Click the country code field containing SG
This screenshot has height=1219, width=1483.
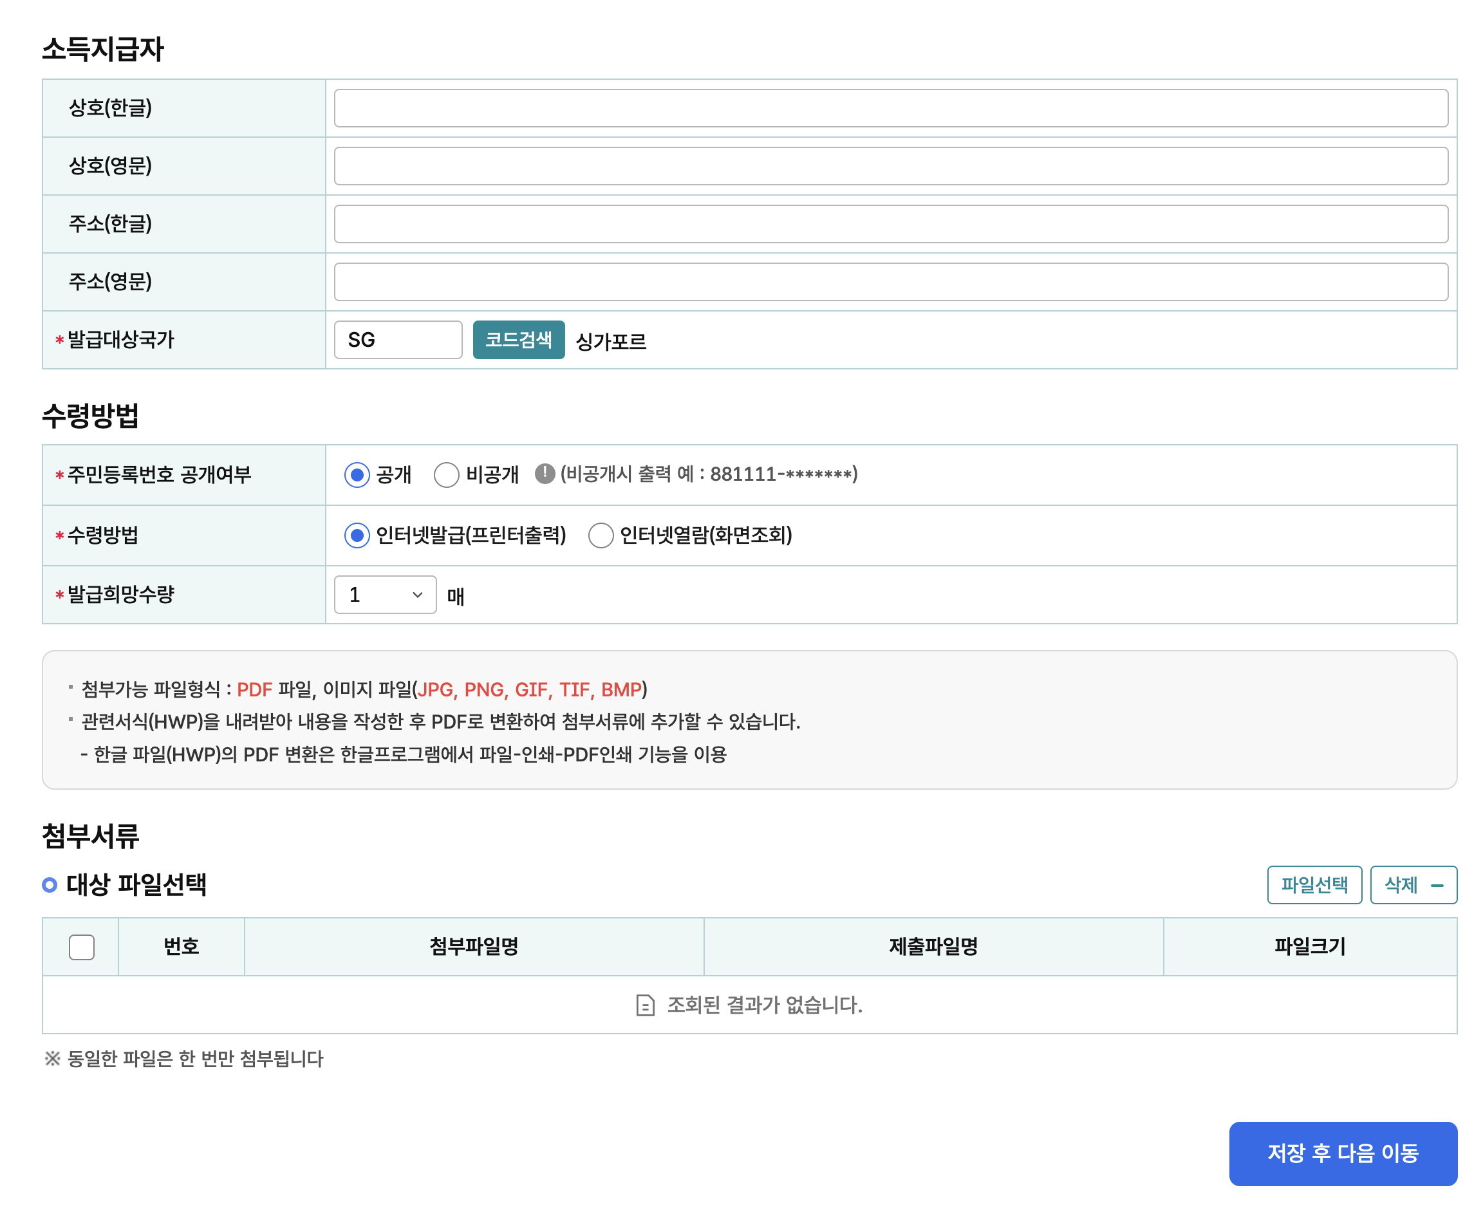pos(397,340)
